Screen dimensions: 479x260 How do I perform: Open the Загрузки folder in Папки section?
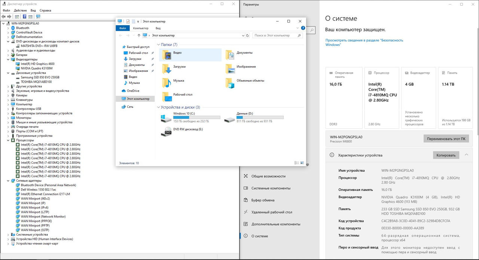pos(179,67)
